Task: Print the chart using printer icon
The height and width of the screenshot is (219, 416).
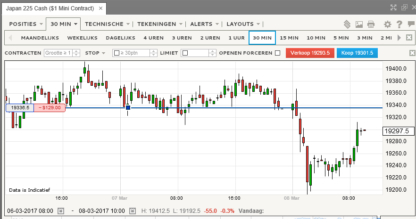Action: 371,24
